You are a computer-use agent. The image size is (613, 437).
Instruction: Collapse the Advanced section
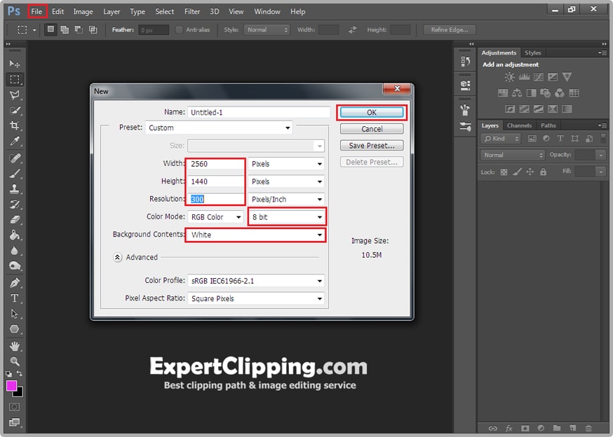pos(118,258)
